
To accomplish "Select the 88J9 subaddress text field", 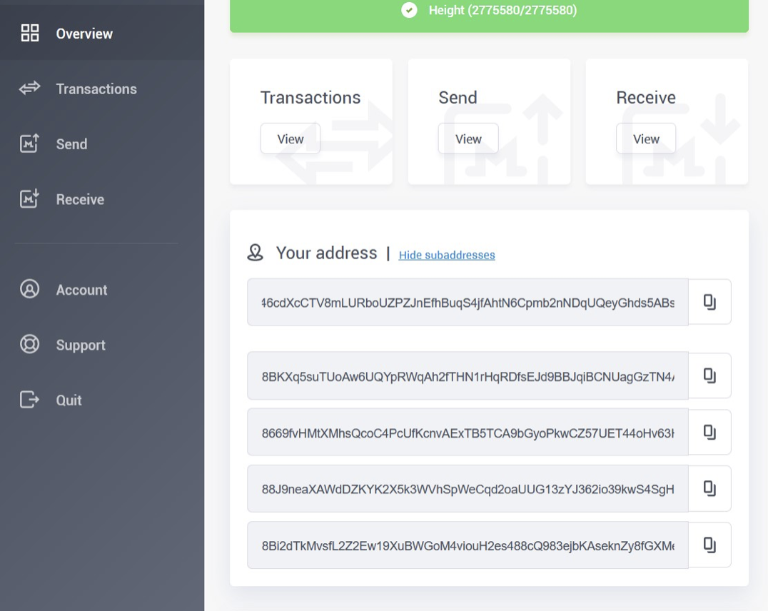I will [x=468, y=488].
